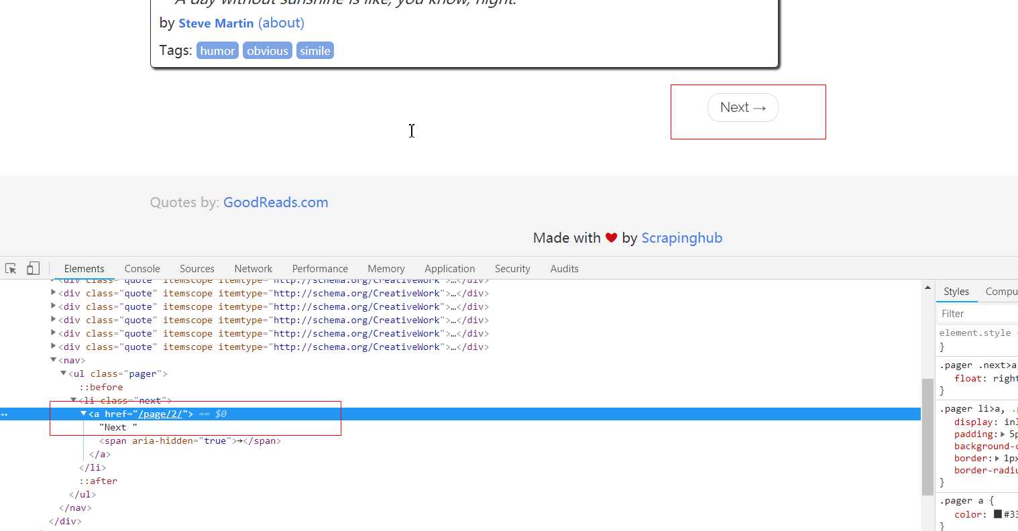Screen dimensions: 1018x531
Task: Switch to the Console tab
Action: pos(142,268)
